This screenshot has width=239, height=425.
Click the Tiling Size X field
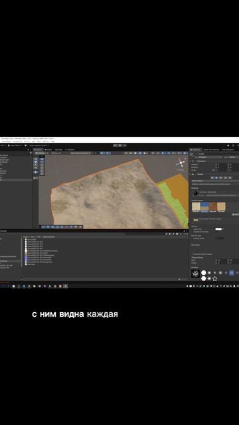coord(223,260)
